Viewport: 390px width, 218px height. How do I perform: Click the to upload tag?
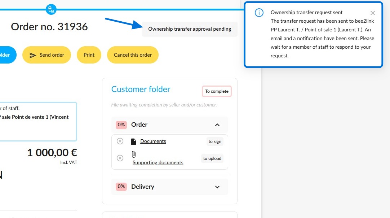(212, 158)
